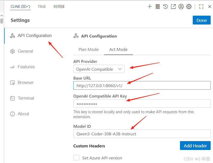The image size is (213, 163).
Task: Click the Model ID text field
Action: click(x=142, y=134)
